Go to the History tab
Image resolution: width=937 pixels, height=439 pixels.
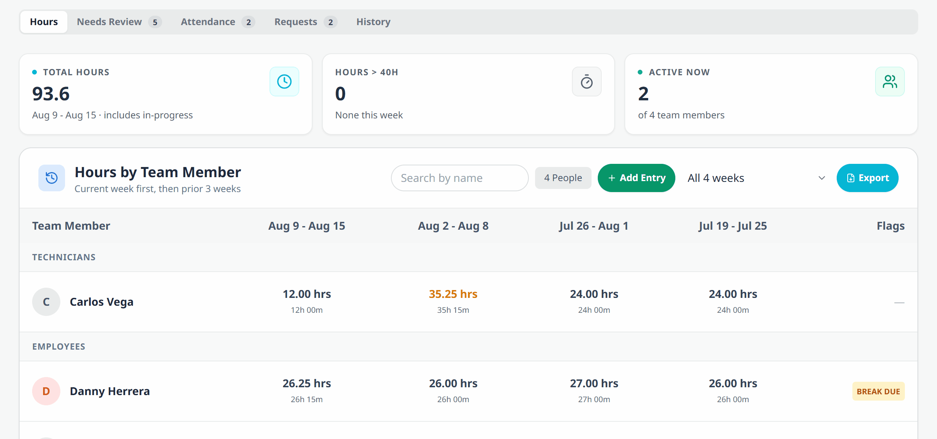[x=373, y=22]
